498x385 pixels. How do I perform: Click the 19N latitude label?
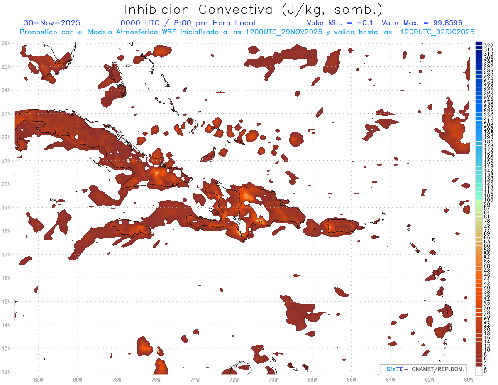click(x=6, y=207)
